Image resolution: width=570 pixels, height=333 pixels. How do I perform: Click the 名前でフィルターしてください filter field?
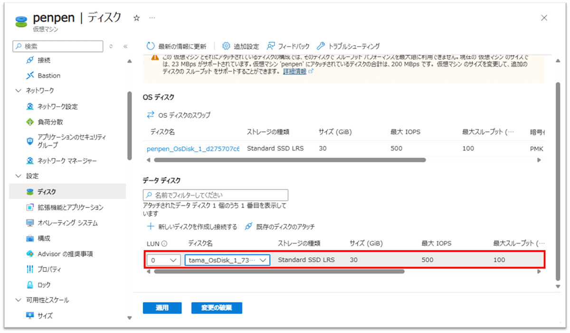(216, 195)
